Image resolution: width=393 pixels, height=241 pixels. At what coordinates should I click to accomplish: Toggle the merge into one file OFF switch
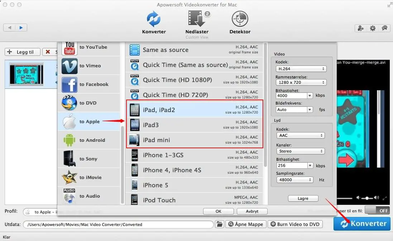point(377,211)
